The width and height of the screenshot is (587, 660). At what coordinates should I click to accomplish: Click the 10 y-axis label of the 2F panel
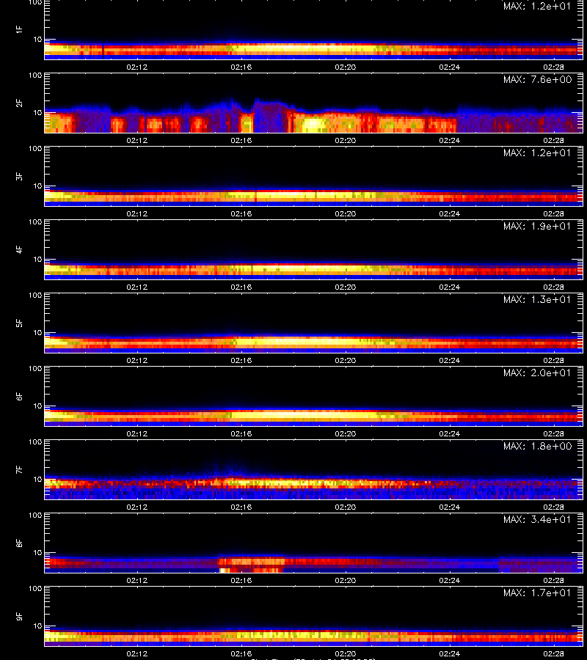[x=37, y=112]
